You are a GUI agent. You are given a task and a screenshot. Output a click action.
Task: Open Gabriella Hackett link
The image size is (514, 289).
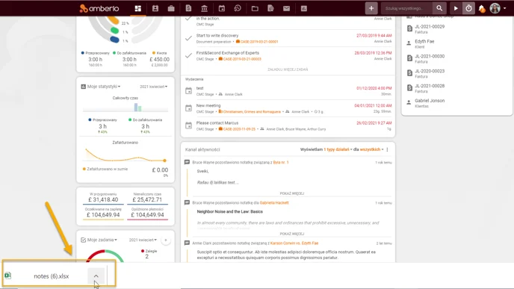coord(274,203)
